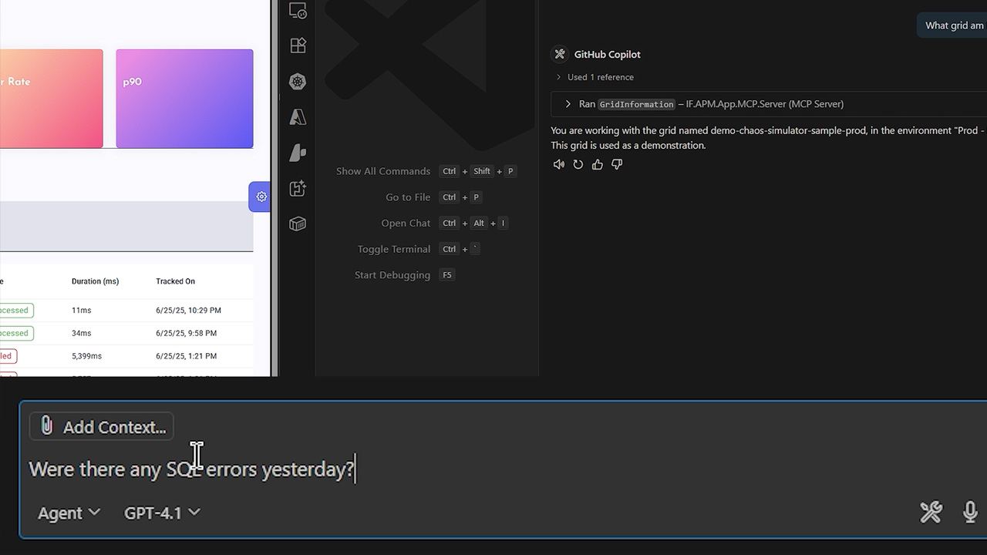Start Debugging from the welcome shortcuts
Image resolution: width=987 pixels, height=555 pixels.
392,274
